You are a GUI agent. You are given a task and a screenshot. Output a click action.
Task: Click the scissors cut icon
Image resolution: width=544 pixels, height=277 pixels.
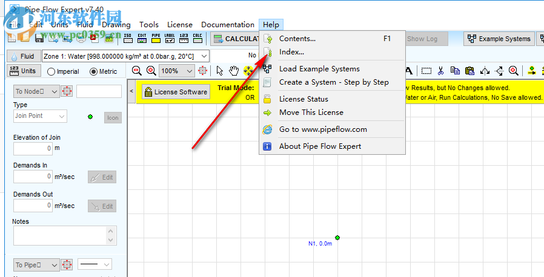440,71
